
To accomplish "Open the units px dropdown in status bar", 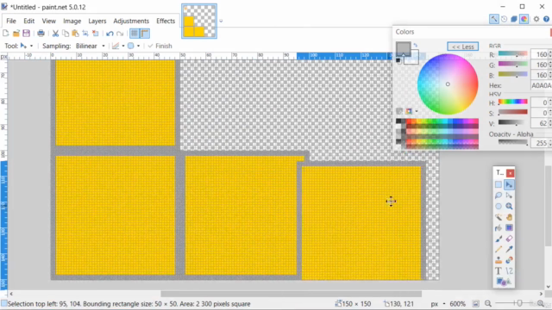I will [x=438, y=304].
